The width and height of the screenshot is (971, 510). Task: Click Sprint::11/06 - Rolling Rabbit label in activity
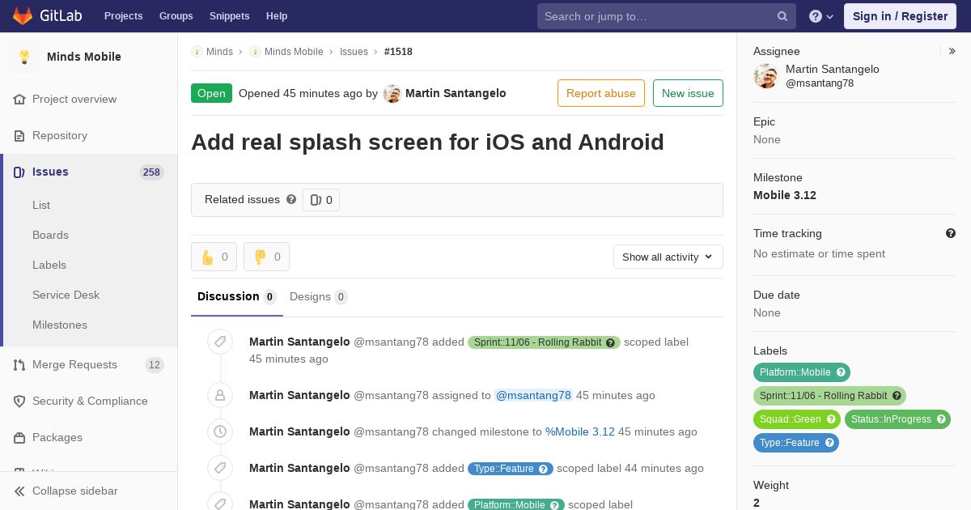537,342
